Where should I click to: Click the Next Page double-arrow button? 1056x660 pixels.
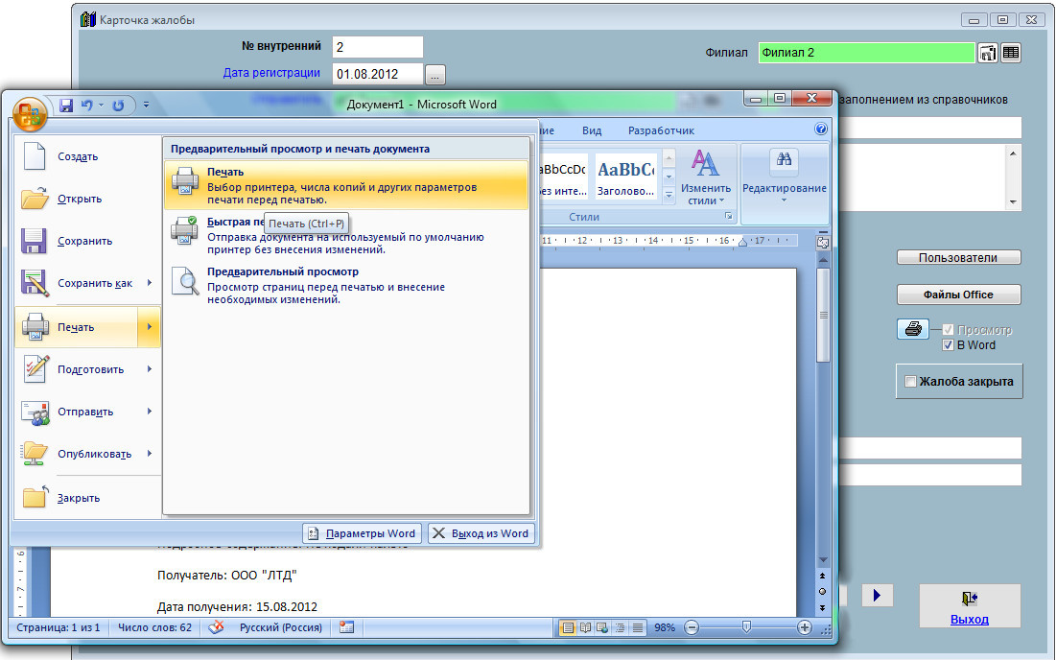click(822, 607)
